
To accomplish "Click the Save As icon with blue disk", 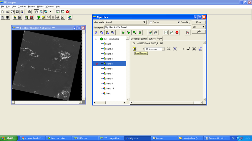I will point(22,12).
